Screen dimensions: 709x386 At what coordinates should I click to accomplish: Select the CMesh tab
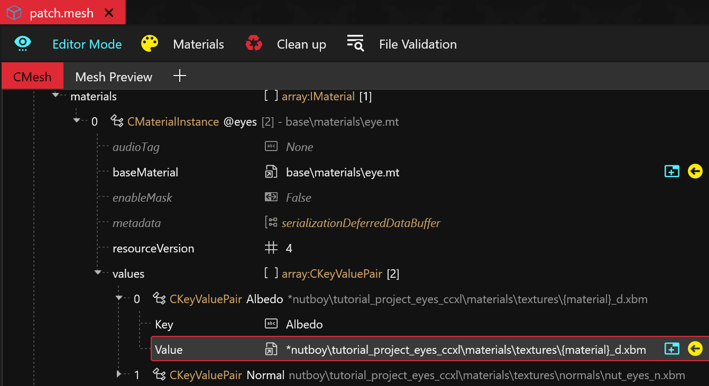[x=32, y=77]
